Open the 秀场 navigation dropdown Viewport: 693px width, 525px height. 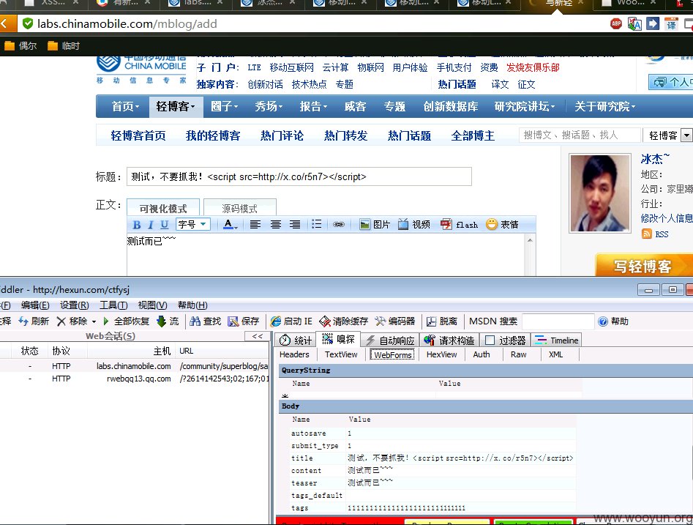coord(269,107)
